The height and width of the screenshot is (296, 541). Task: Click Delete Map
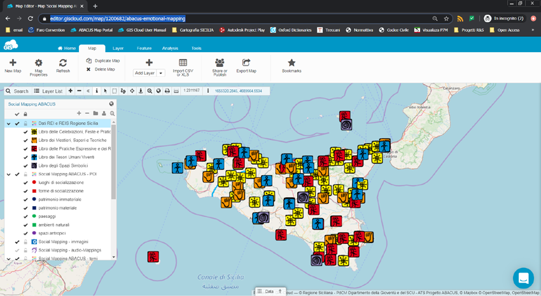tap(101, 69)
